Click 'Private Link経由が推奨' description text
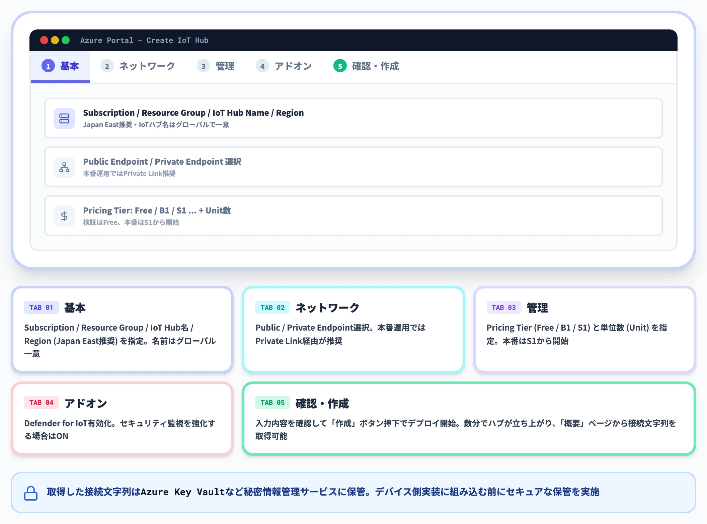This screenshot has height=524, width=707. pyautogui.click(x=299, y=341)
